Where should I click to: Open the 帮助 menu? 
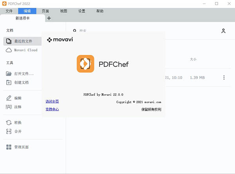pyautogui.click(x=100, y=11)
